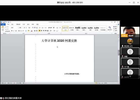
Task: Switch to the Review ribbon tab
Action: coord(33,24)
